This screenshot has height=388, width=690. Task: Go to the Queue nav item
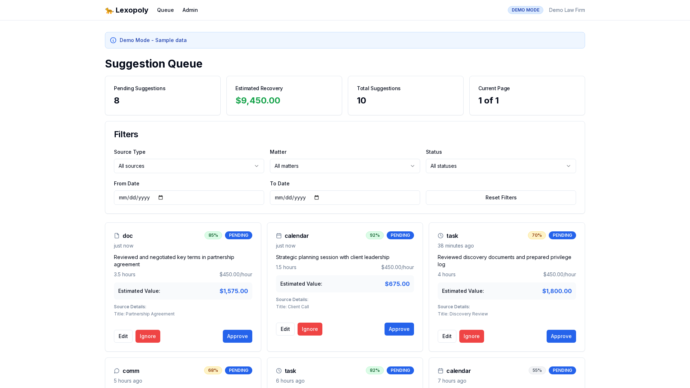[165, 10]
